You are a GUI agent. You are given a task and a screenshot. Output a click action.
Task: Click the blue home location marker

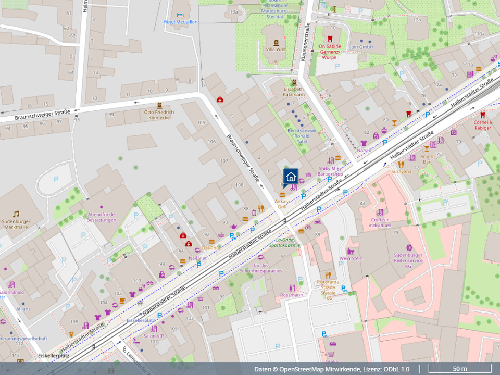291,177
